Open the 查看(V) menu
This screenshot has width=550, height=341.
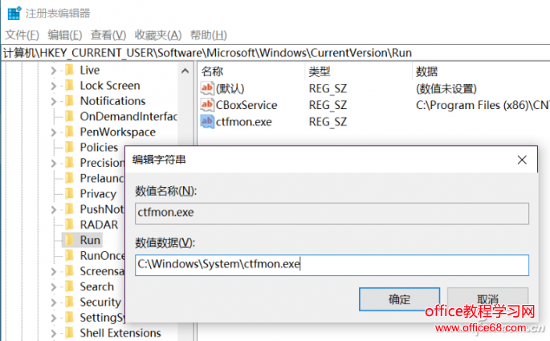point(108,35)
